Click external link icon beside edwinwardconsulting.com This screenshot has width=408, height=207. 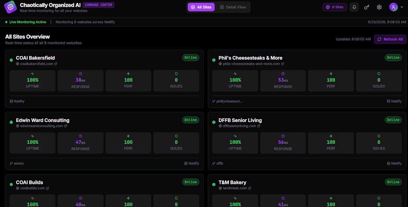[66, 126]
